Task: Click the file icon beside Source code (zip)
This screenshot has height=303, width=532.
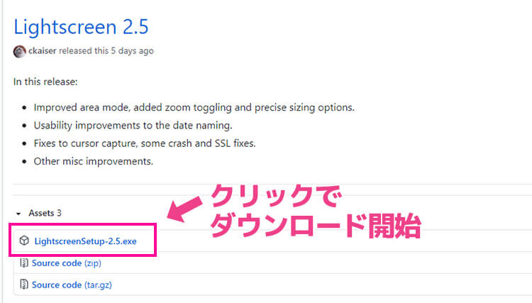Action: 24,263
